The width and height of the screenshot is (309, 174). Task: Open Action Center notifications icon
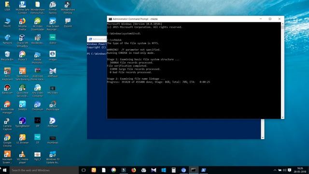(x=290, y=170)
